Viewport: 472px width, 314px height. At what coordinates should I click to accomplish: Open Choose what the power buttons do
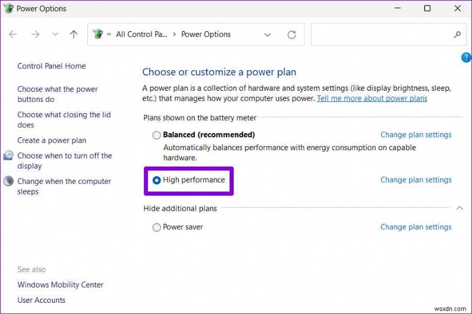click(x=57, y=94)
